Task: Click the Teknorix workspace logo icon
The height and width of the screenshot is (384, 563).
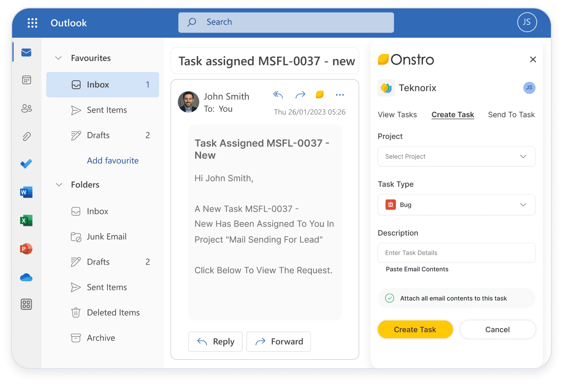Action: click(x=386, y=87)
